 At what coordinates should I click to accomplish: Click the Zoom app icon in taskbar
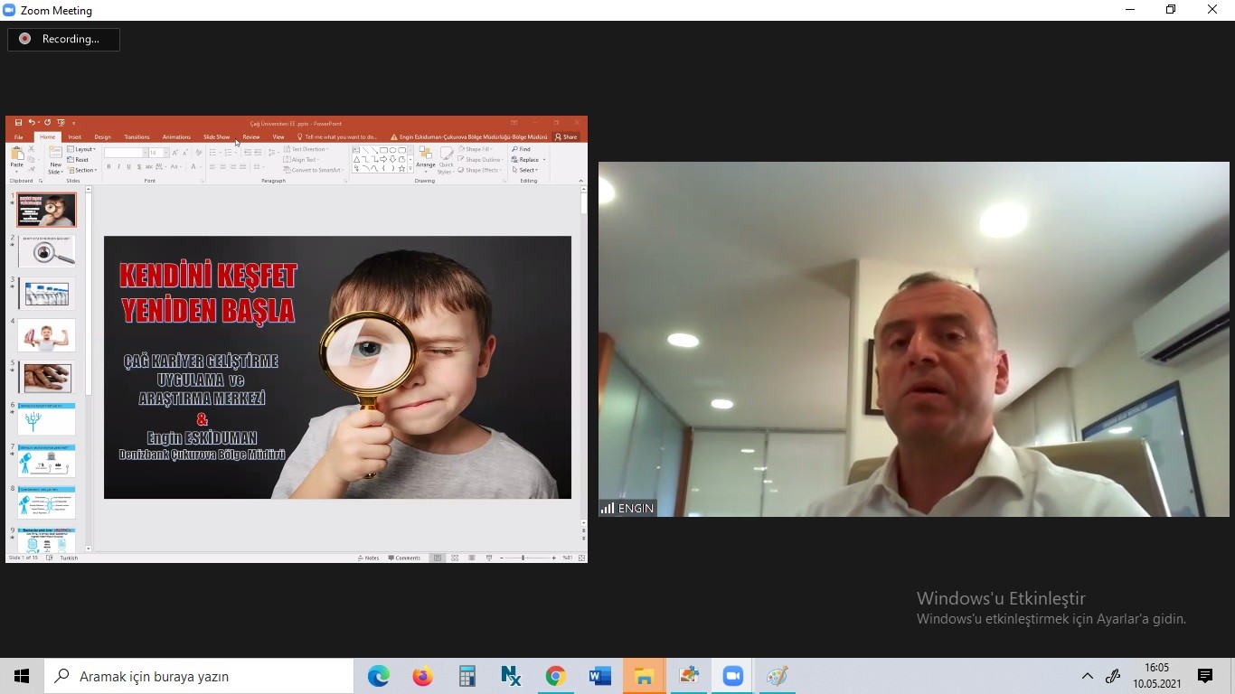[x=733, y=676]
